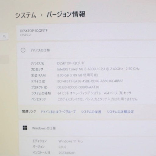
Task: Select the システムの種類 value 64 ビット
Action: 94,93
